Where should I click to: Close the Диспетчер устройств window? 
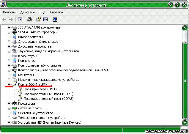click(x=185, y=5)
